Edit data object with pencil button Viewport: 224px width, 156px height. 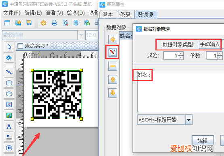coord(113,52)
